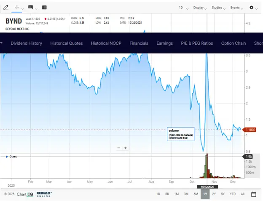Click the 1.9b volume axis marker
Viewport: 263px width, 201px height.
pyautogui.click(x=248, y=157)
